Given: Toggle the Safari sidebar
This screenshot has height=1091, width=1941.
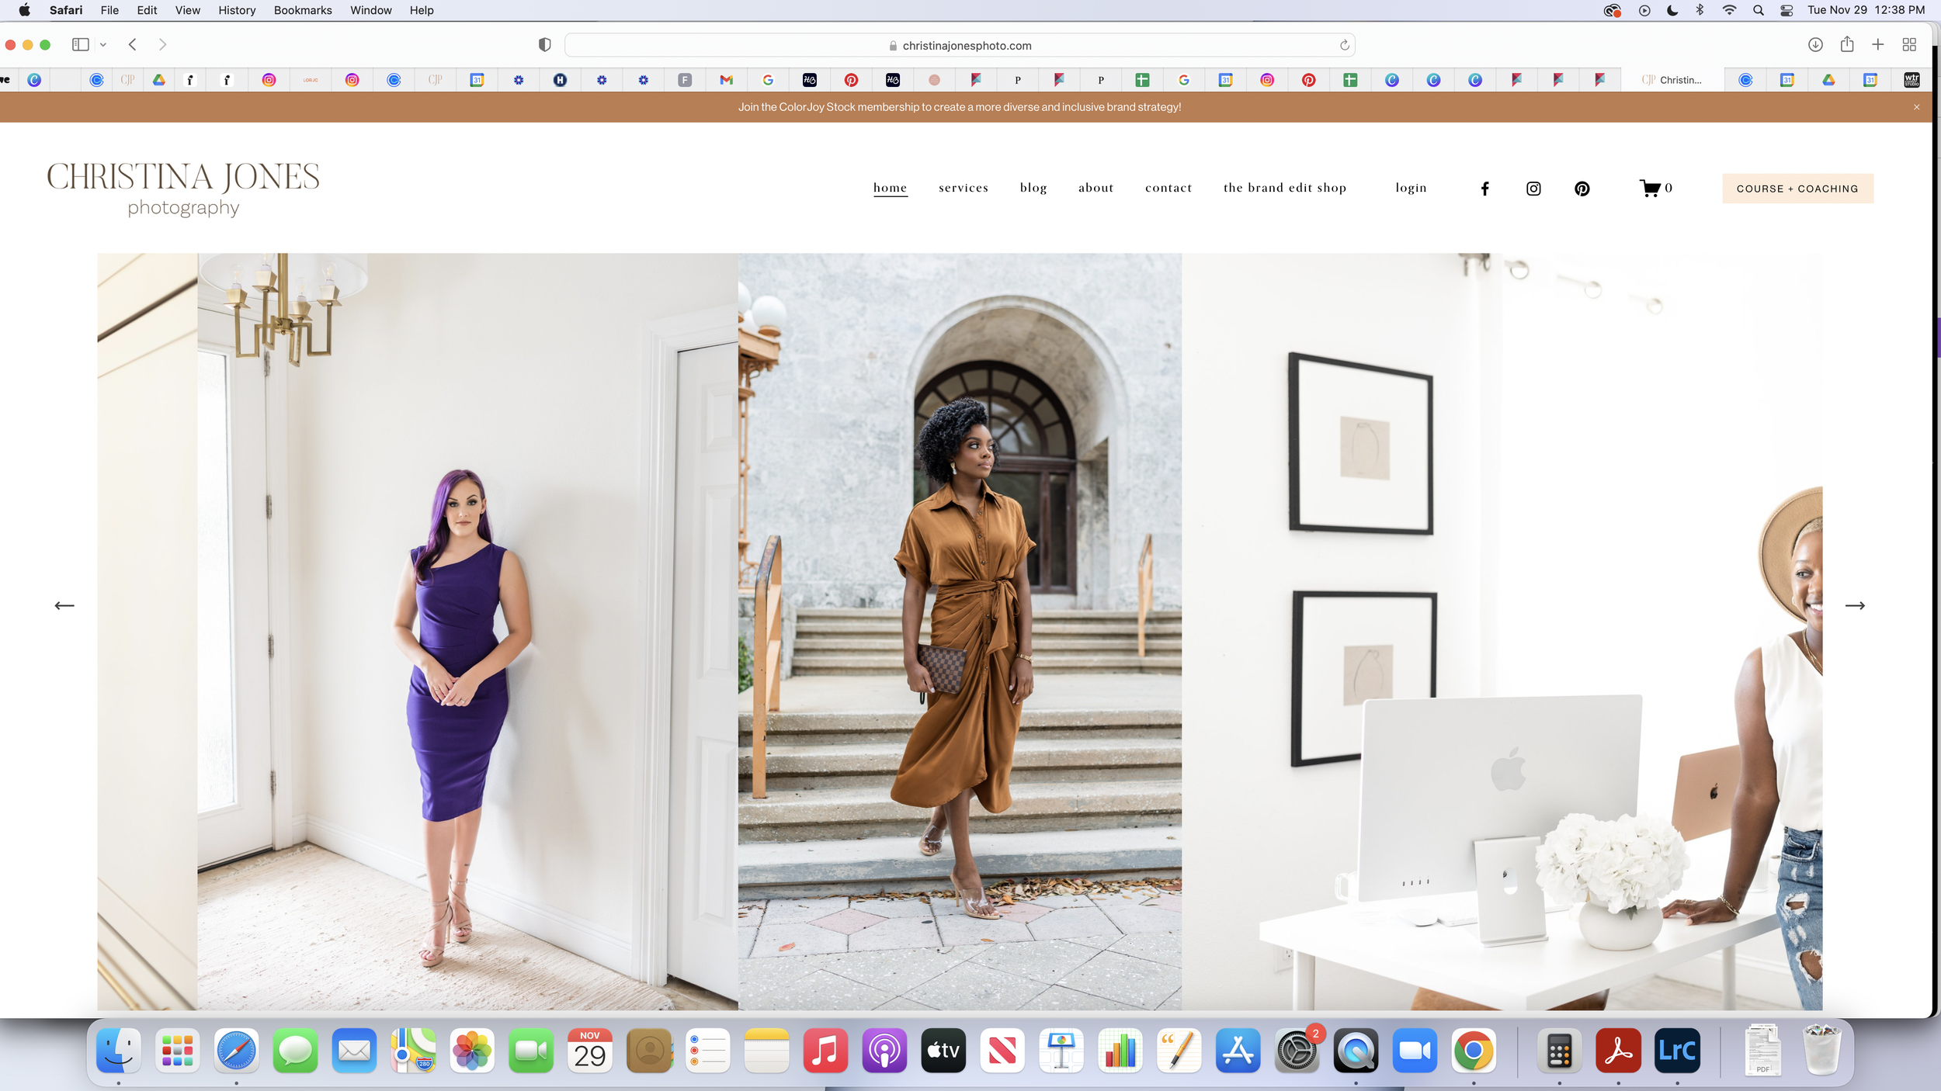Looking at the screenshot, I should tap(80, 45).
